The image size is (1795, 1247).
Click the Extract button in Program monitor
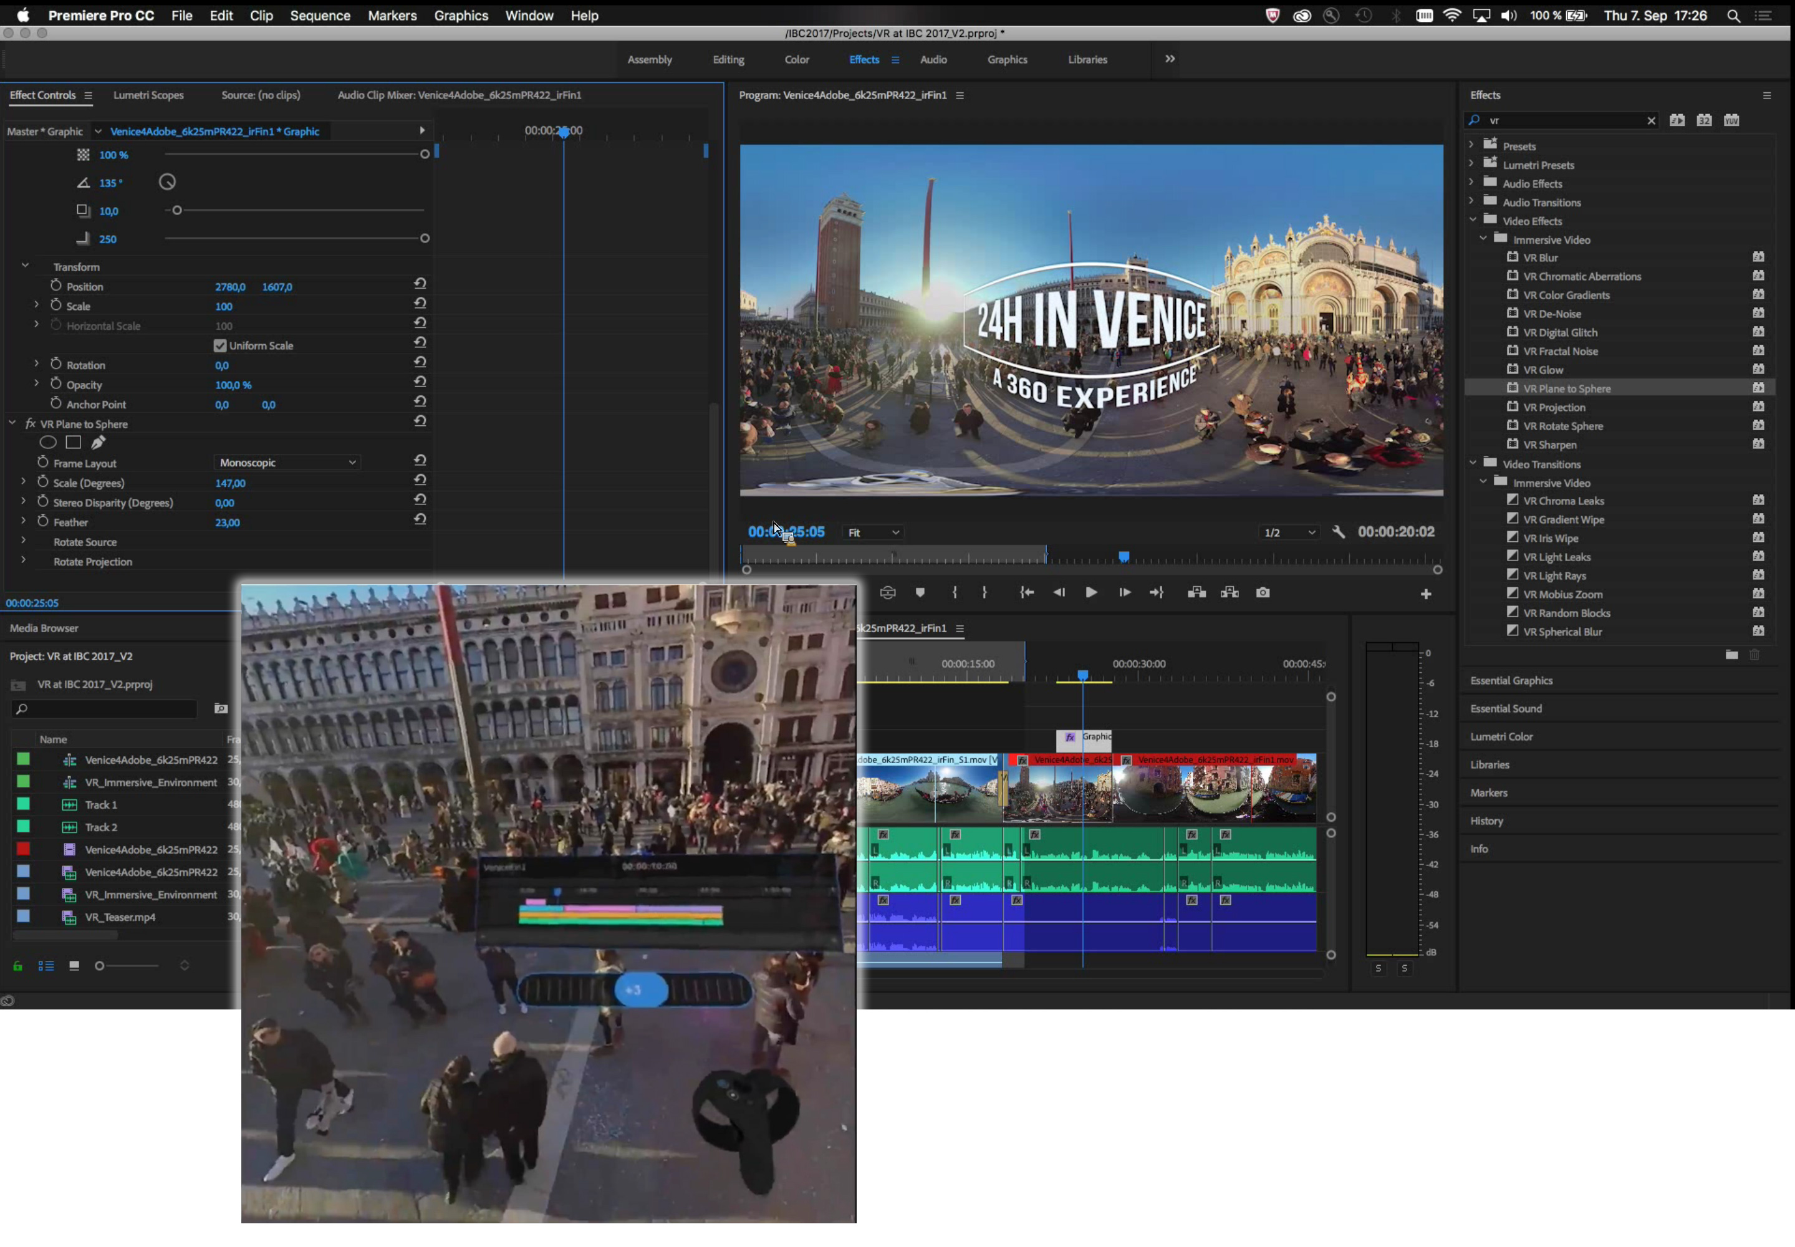[x=1230, y=593]
